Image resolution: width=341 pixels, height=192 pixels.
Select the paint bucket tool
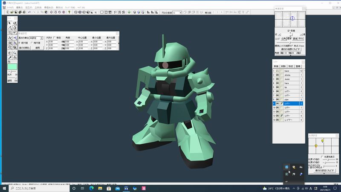(15, 58)
